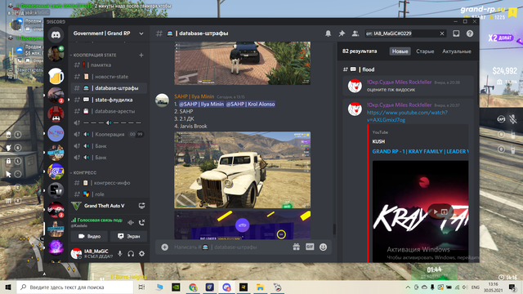Open NVIDIA app in taskbar
Viewport: 523px width, 294px height.
[x=176, y=287]
